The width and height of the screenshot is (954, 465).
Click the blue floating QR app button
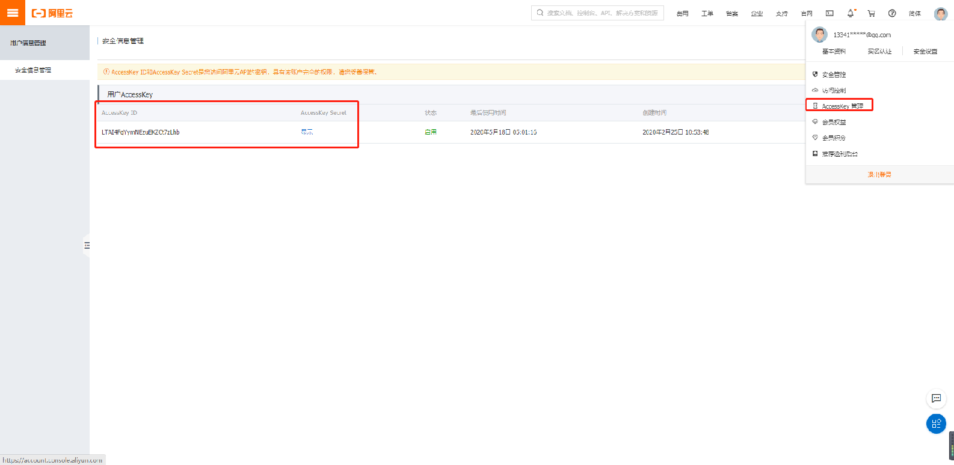pyautogui.click(x=936, y=424)
